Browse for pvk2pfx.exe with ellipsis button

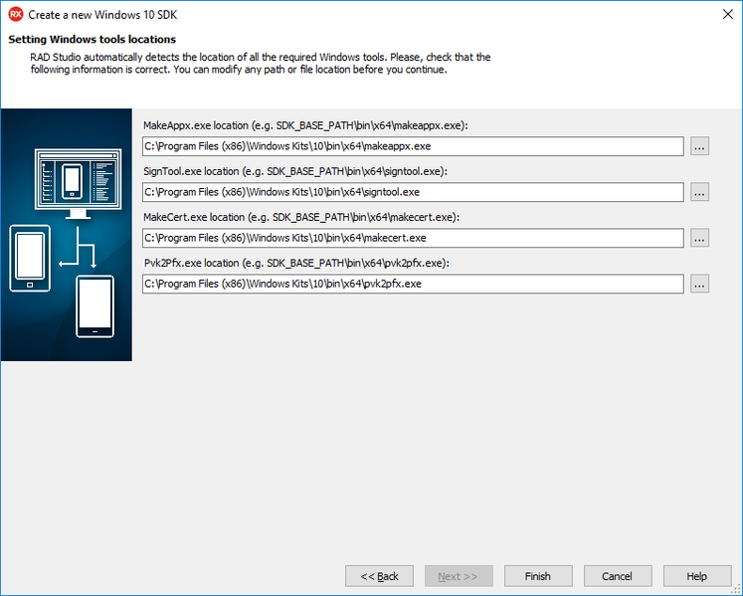tap(699, 284)
